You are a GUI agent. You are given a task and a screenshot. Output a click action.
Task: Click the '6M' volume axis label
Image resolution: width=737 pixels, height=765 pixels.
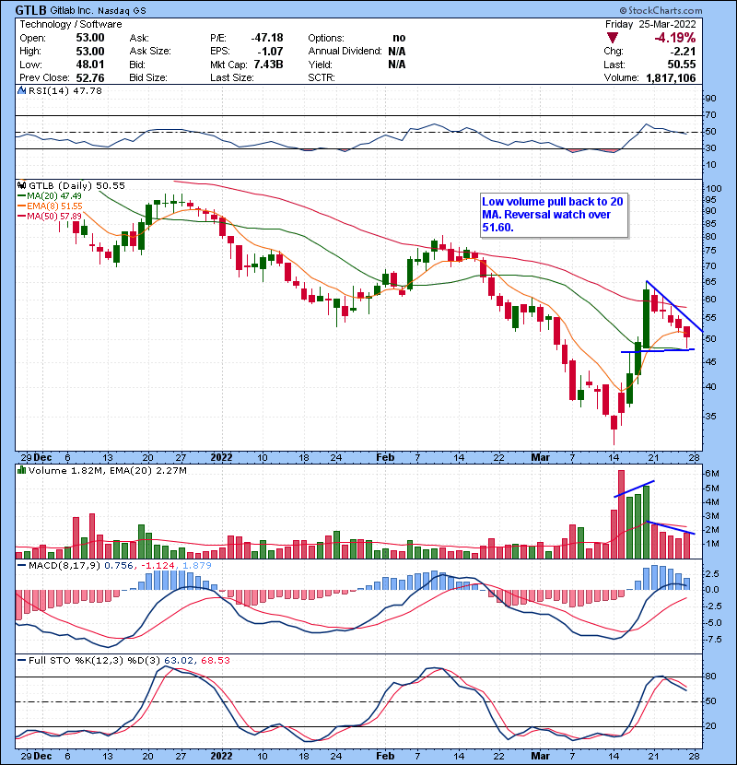click(711, 473)
